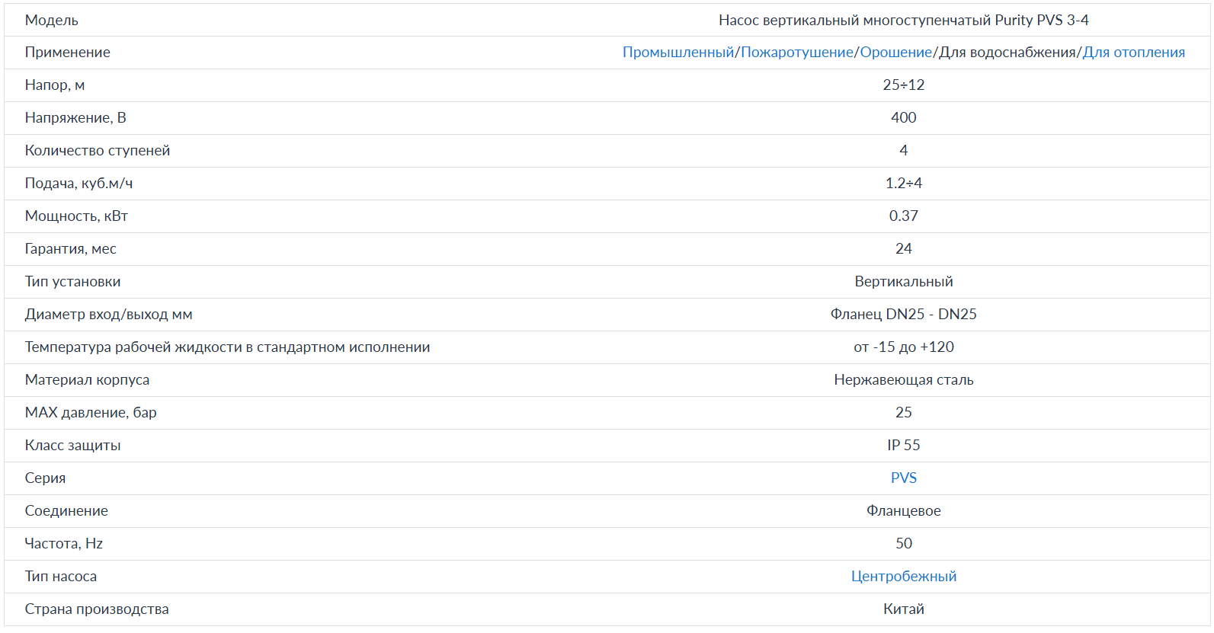Open the Для отопления link
The height and width of the screenshot is (633, 1214).
point(1134,52)
